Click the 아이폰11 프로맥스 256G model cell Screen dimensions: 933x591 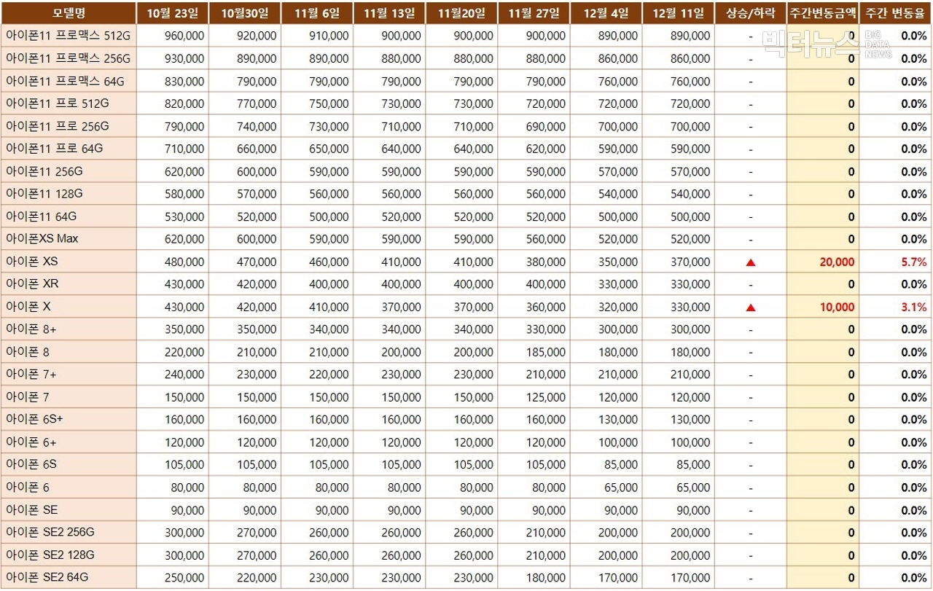[69, 58]
